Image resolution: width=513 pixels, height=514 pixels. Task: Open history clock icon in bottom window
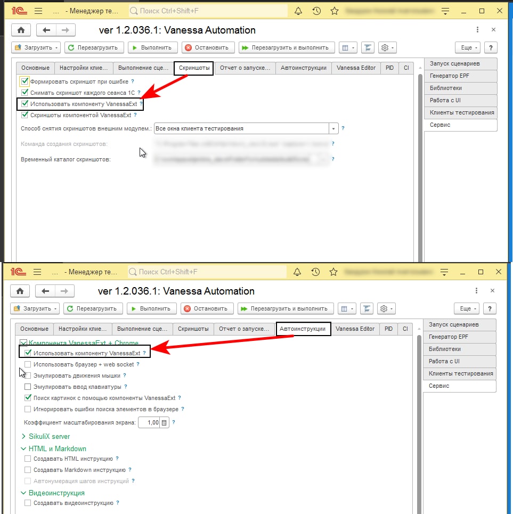[315, 272]
